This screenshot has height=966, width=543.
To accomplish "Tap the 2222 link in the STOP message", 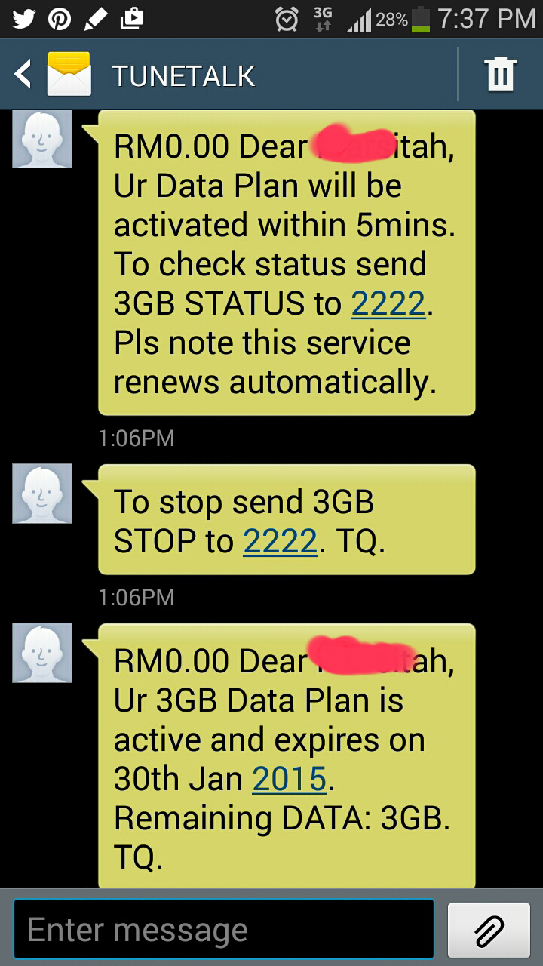I will 280,541.
